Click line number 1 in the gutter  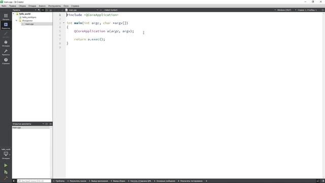pos(60,15)
